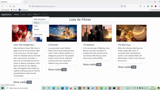
Task: Go to Home in the navbar
Action: pyautogui.click(x=16, y=14)
